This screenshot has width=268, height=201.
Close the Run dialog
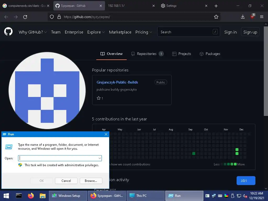point(106,134)
